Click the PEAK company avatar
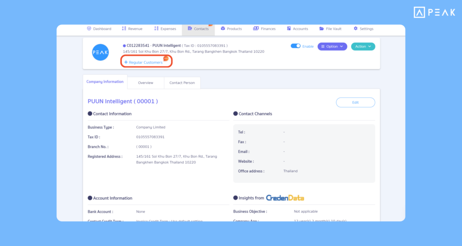The height and width of the screenshot is (246, 462). click(x=101, y=52)
